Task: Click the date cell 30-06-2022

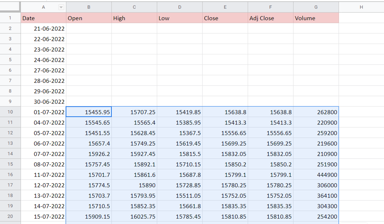Action: 43,101
